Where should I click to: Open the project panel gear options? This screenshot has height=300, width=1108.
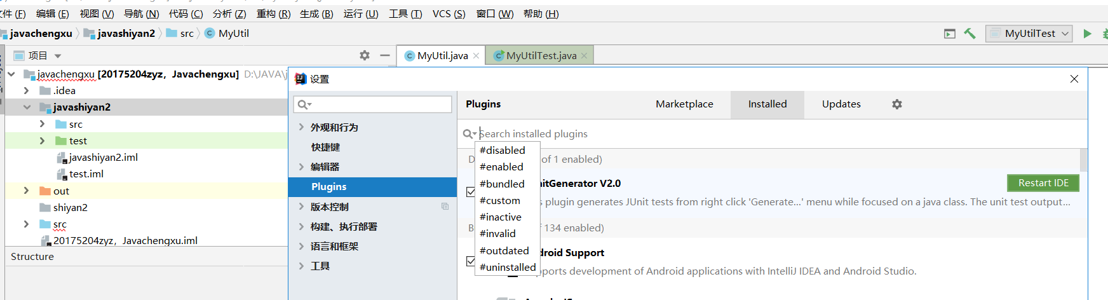[365, 55]
